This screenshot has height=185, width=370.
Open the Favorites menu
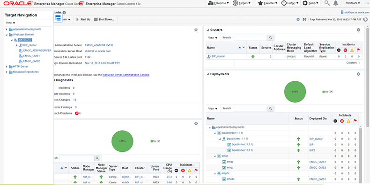267,3
